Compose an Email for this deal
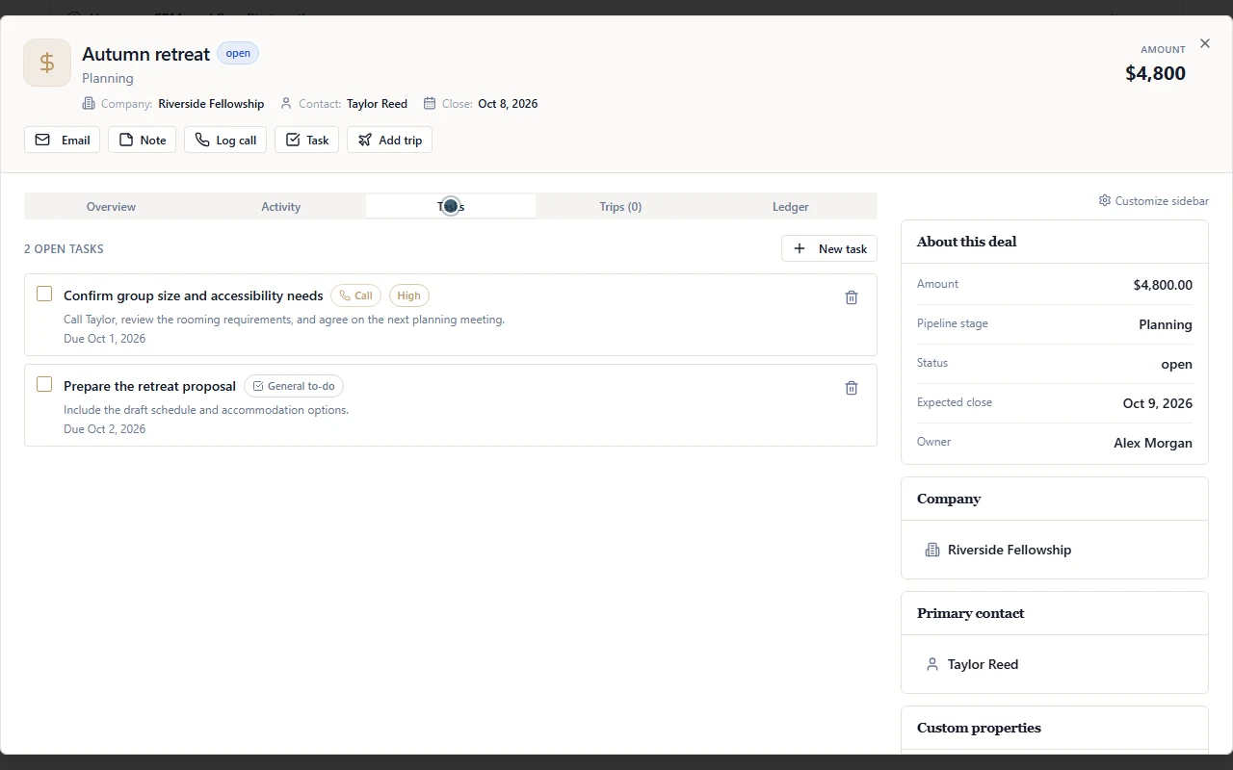This screenshot has height=770, width=1233. (x=63, y=140)
